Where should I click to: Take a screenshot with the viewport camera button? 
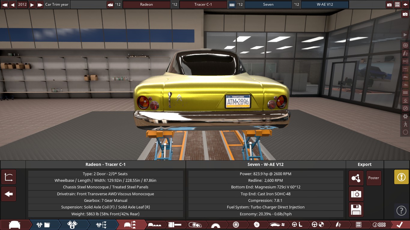coord(405,14)
